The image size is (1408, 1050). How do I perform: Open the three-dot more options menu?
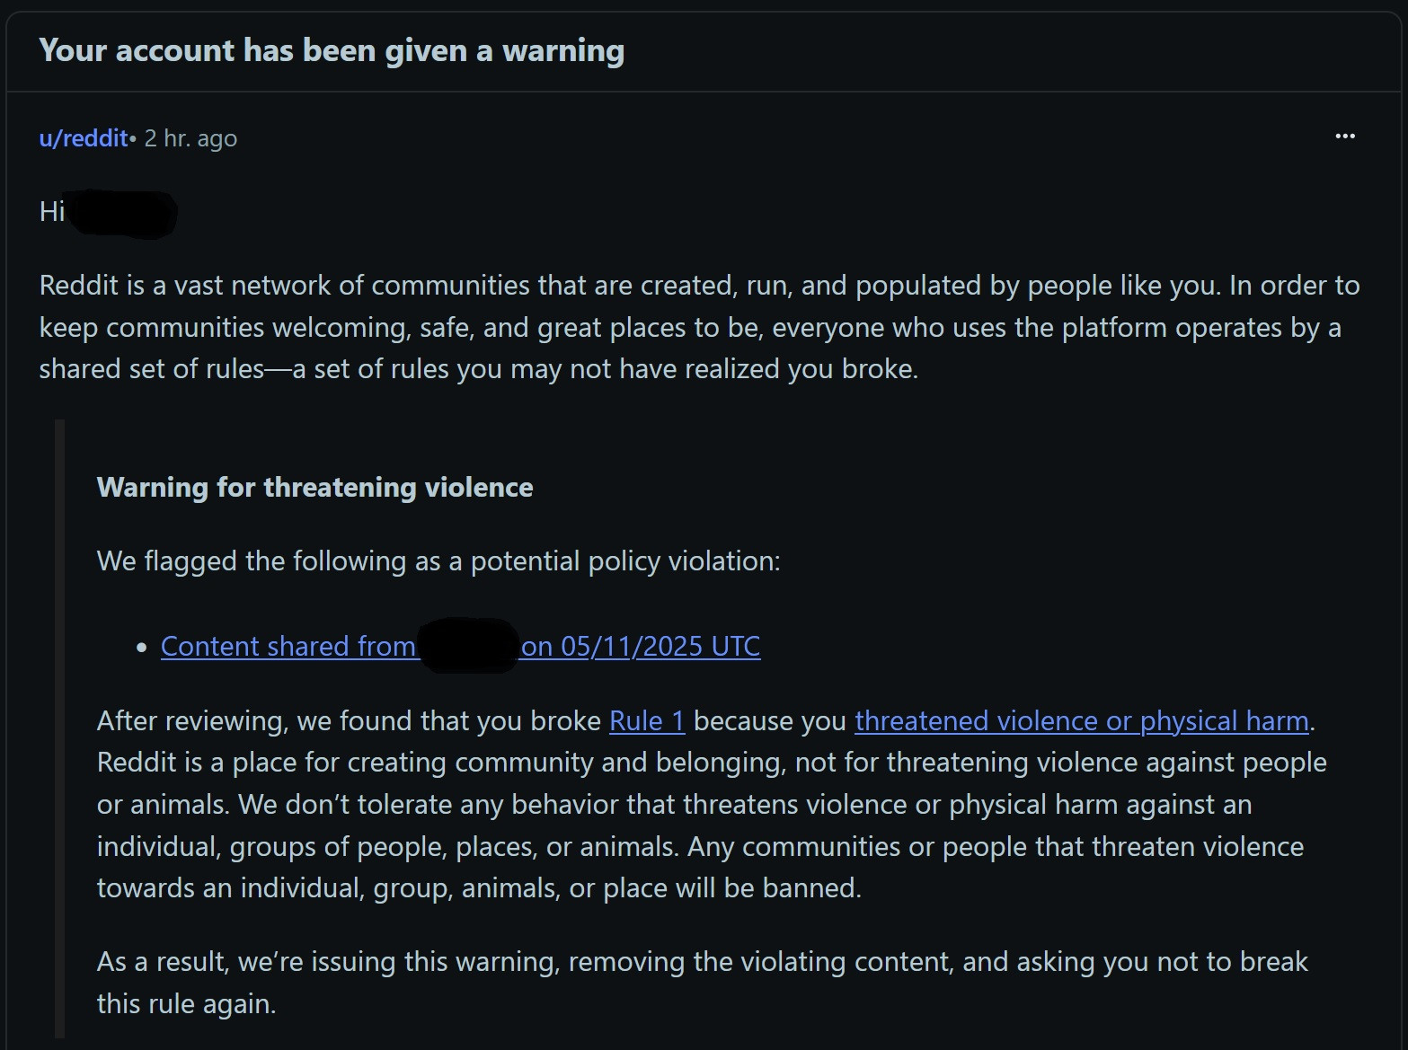pyautogui.click(x=1345, y=137)
